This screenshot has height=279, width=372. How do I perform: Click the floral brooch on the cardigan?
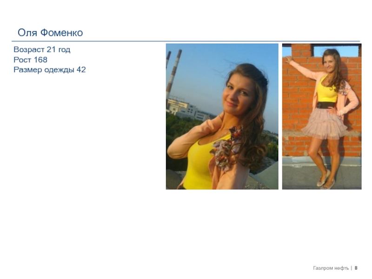click(227, 148)
